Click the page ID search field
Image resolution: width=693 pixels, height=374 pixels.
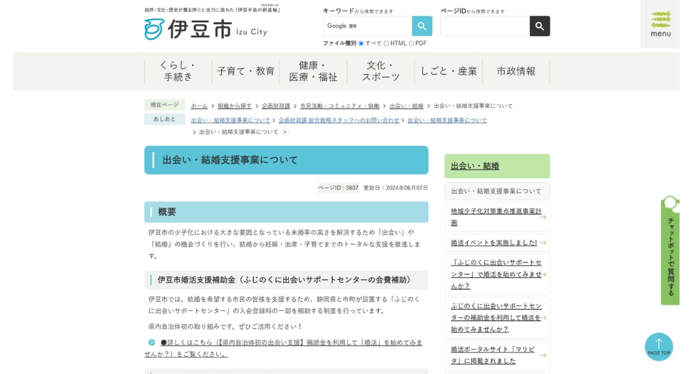(x=485, y=26)
